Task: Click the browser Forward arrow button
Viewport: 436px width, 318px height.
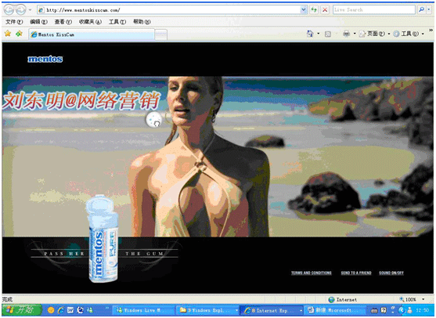Action: [x=21, y=10]
